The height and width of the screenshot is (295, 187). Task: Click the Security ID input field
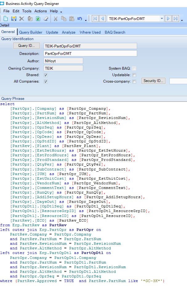click(178, 81)
